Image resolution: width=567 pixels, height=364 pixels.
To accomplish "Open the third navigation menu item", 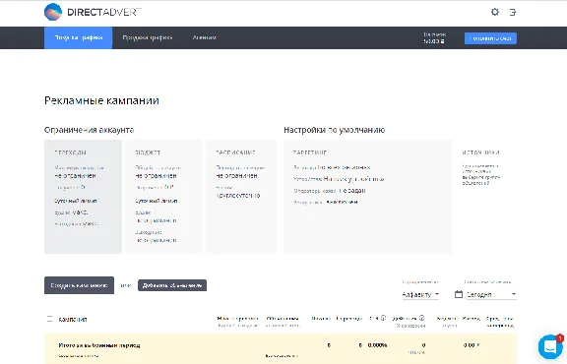I will [x=205, y=37].
